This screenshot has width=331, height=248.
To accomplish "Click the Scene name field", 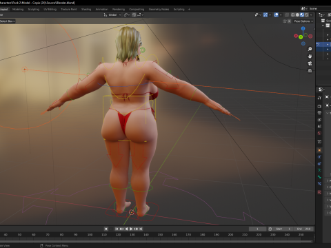I will [319, 8].
